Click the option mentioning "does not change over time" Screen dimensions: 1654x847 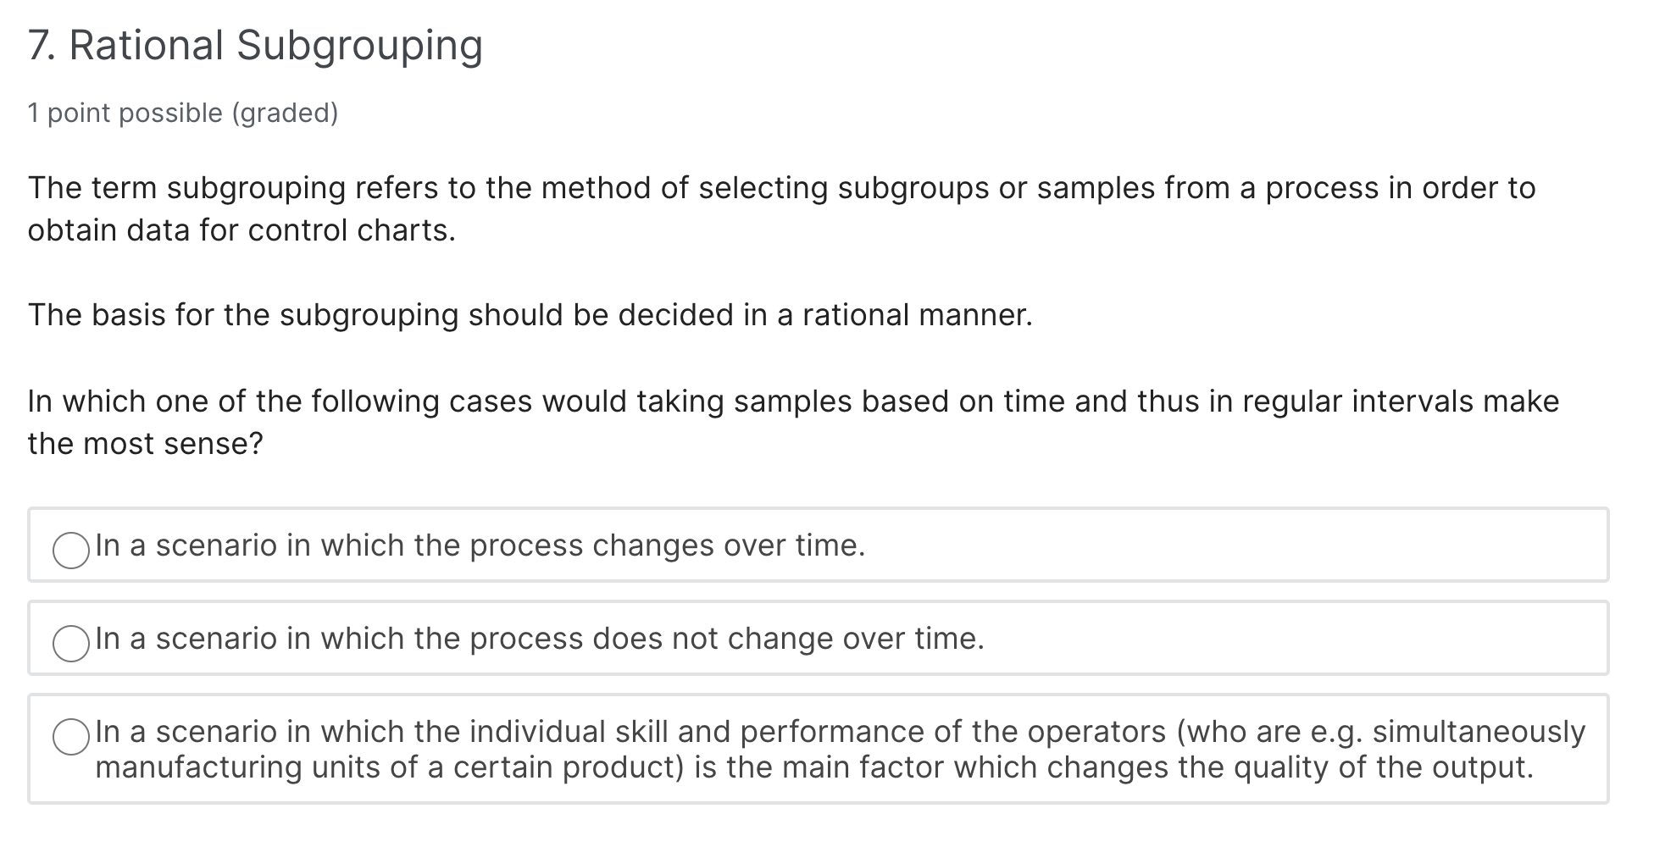point(539,639)
